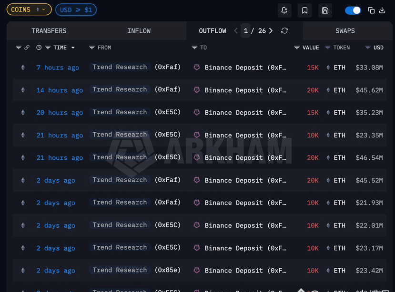The height and width of the screenshot is (292, 395).
Task: Click Binance icon in $46.54M row
Action: (x=197, y=157)
